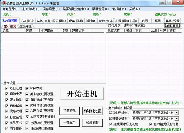184x133 pixels.
Task: Click the 征收 column header in 武将列表
Action: (x=173, y=31)
